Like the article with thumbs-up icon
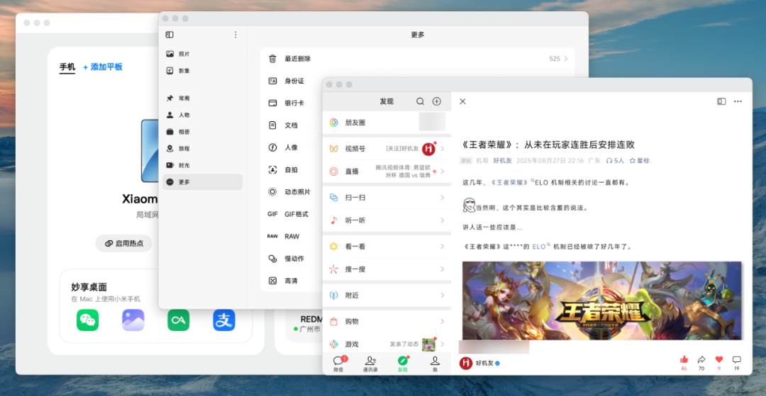The image size is (766, 396). (684, 359)
